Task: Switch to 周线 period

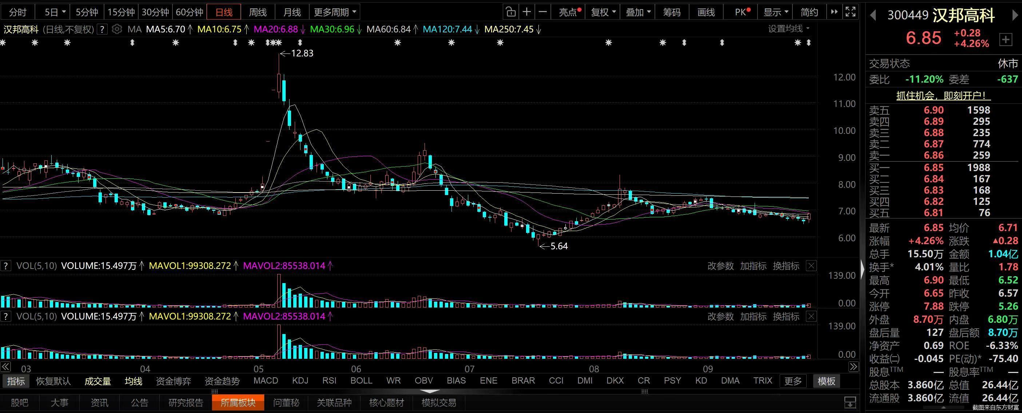Action: 258,12
